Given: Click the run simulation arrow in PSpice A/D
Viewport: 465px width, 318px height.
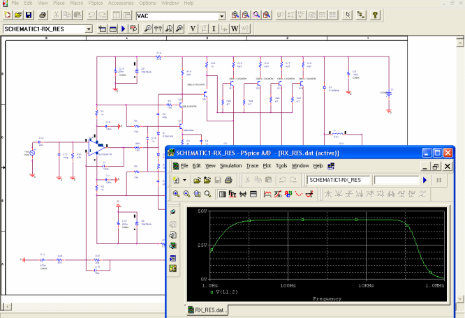Looking at the screenshot, I should click(x=424, y=180).
